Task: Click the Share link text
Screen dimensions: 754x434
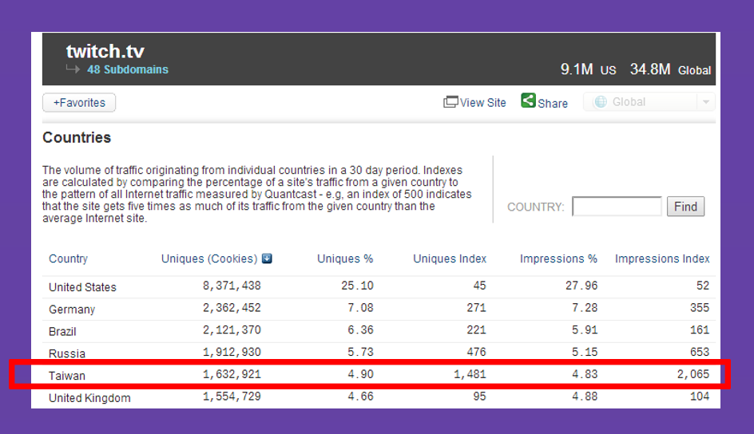Action: 553,104
